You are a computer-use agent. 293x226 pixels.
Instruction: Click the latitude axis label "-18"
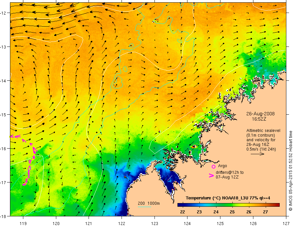point(3,216)
